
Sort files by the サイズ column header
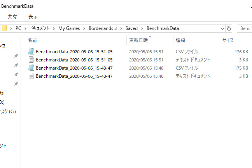coord(227,40)
